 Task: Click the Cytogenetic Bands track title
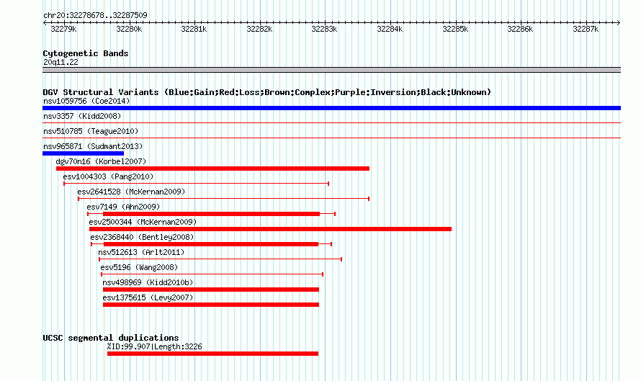(x=86, y=53)
